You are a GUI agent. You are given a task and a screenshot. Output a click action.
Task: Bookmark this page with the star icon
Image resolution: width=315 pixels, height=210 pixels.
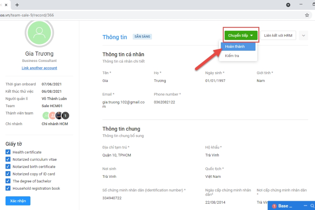point(307,15)
